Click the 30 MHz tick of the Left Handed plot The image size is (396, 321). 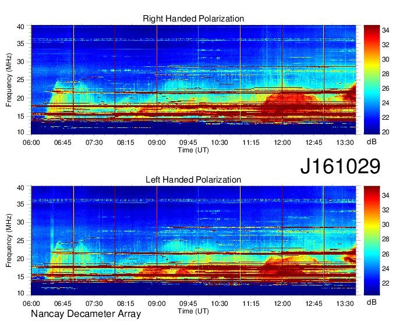coord(20,222)
